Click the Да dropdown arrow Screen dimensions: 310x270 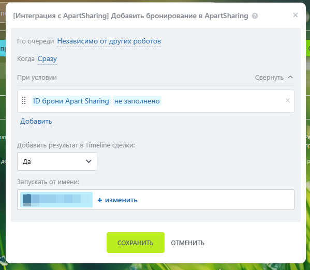pyautogui.click(x=88, y=161)
